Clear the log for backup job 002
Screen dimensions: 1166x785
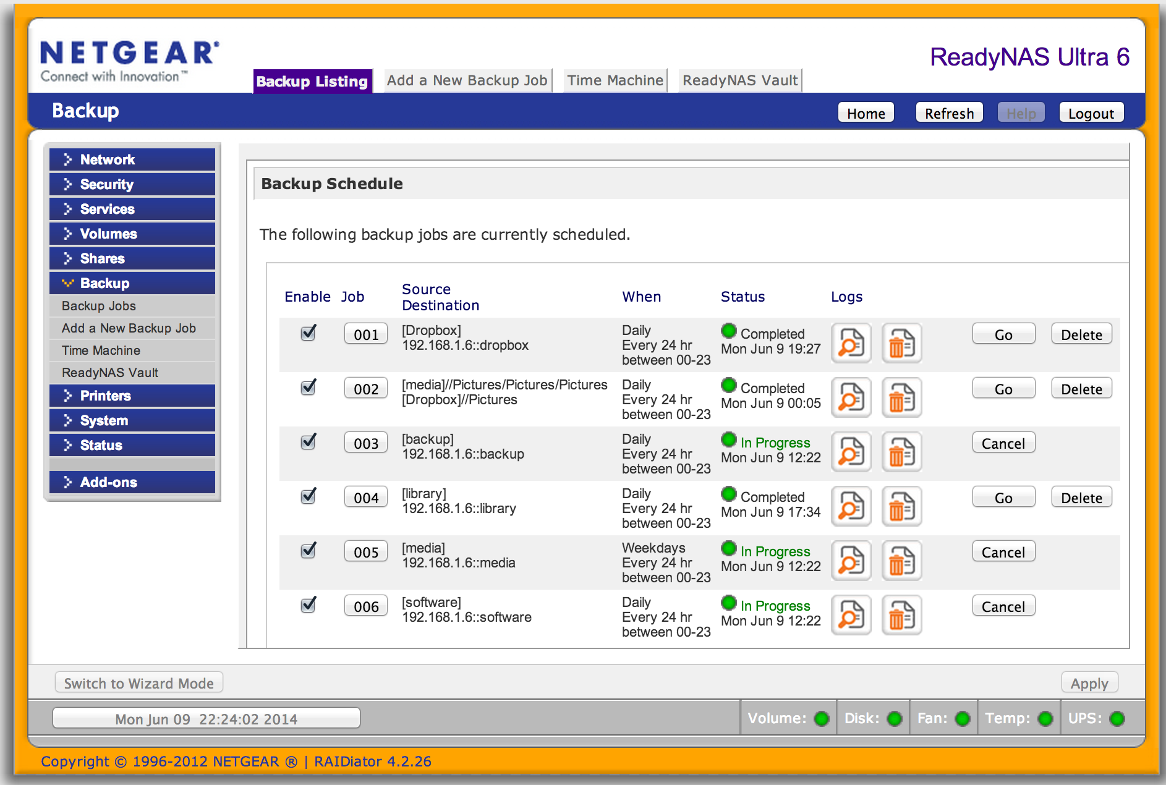901,397
